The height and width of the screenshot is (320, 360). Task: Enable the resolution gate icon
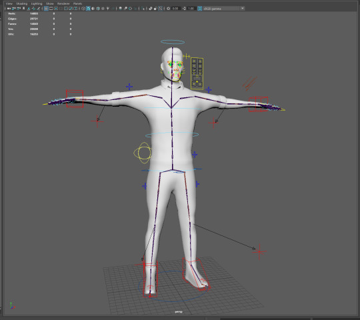[x=56, y=9]
